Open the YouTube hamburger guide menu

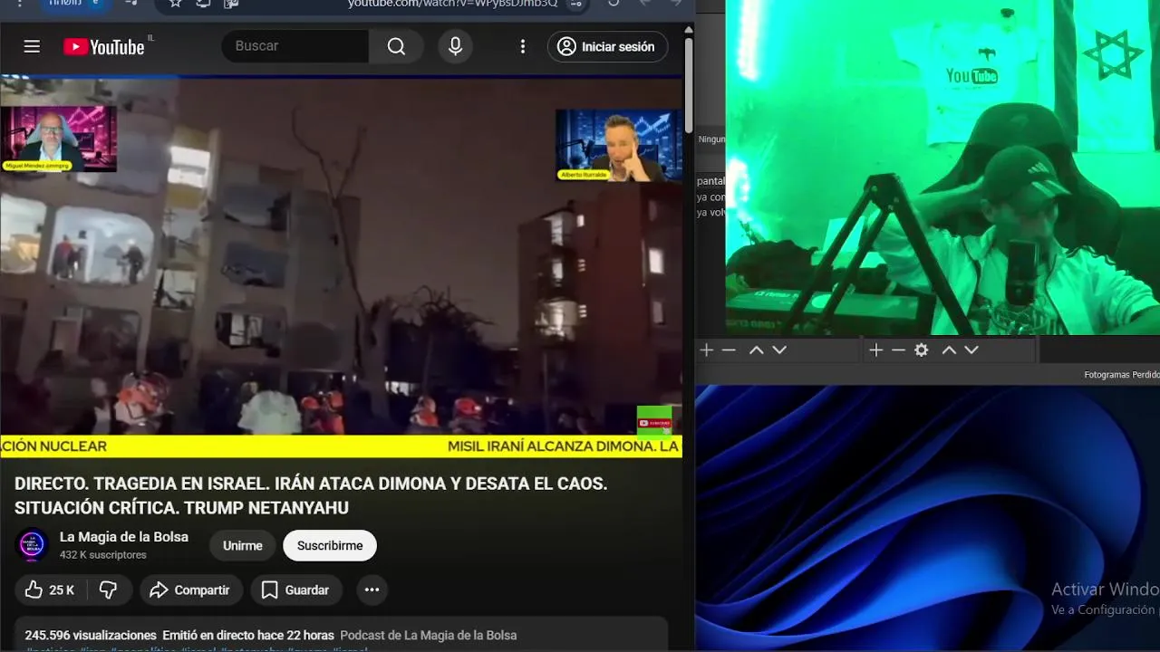click(32, 46)
